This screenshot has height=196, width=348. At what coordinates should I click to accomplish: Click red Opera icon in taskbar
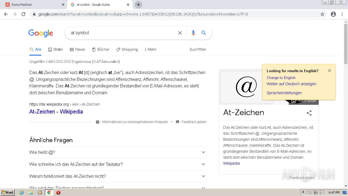pos(58,192)
